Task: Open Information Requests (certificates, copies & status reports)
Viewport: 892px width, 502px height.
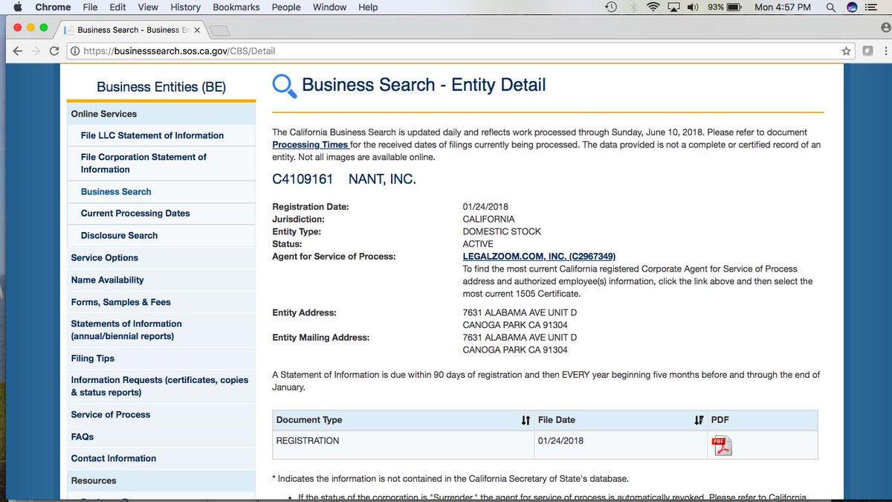Action: point(160,386)
